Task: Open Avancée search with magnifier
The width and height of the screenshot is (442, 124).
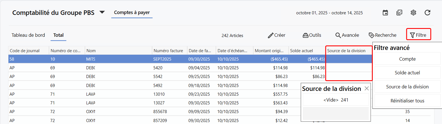Action: pos(347,35)
